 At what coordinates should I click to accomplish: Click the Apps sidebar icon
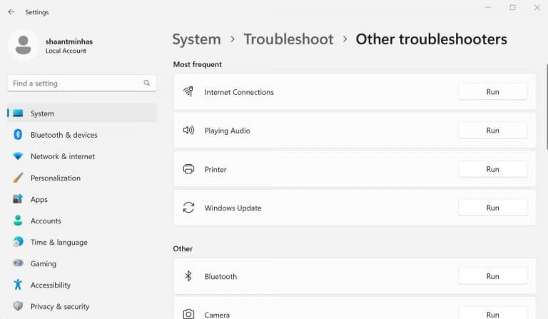18,199
